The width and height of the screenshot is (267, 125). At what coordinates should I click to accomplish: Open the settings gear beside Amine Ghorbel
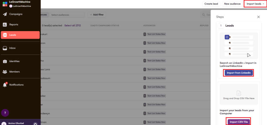(35, 124)
